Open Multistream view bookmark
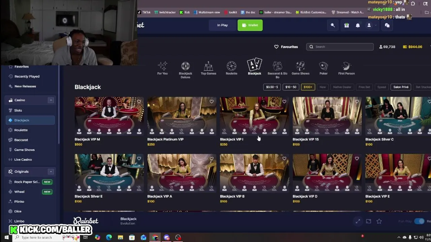431x242 pixels. point(207,12)
